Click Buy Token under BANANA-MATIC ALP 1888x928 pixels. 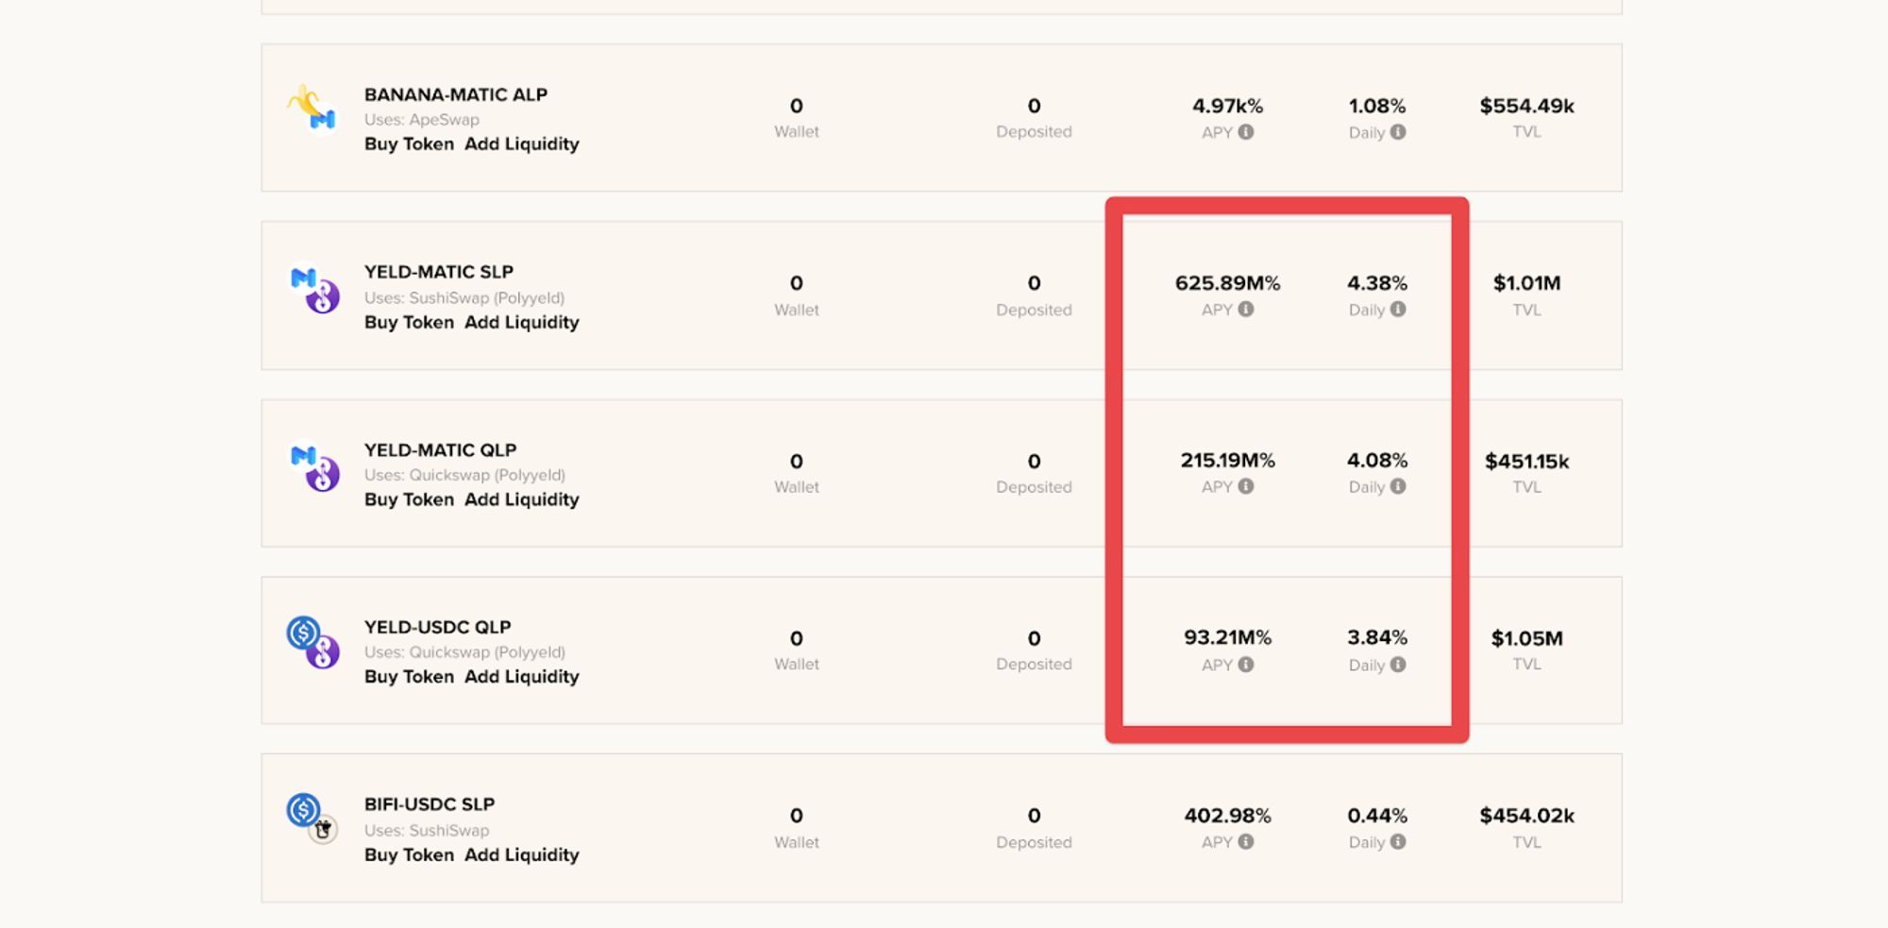409,144
